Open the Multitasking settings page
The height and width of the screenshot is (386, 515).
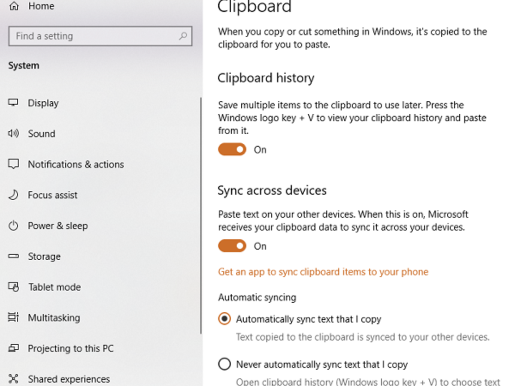coord(54,318)
